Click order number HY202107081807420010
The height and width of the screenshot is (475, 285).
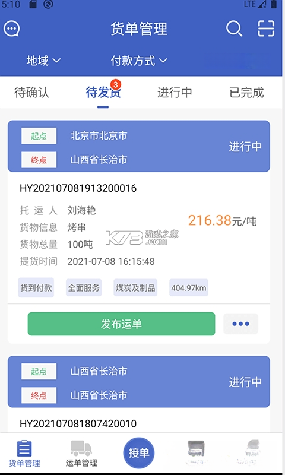[x=78, y=423]
